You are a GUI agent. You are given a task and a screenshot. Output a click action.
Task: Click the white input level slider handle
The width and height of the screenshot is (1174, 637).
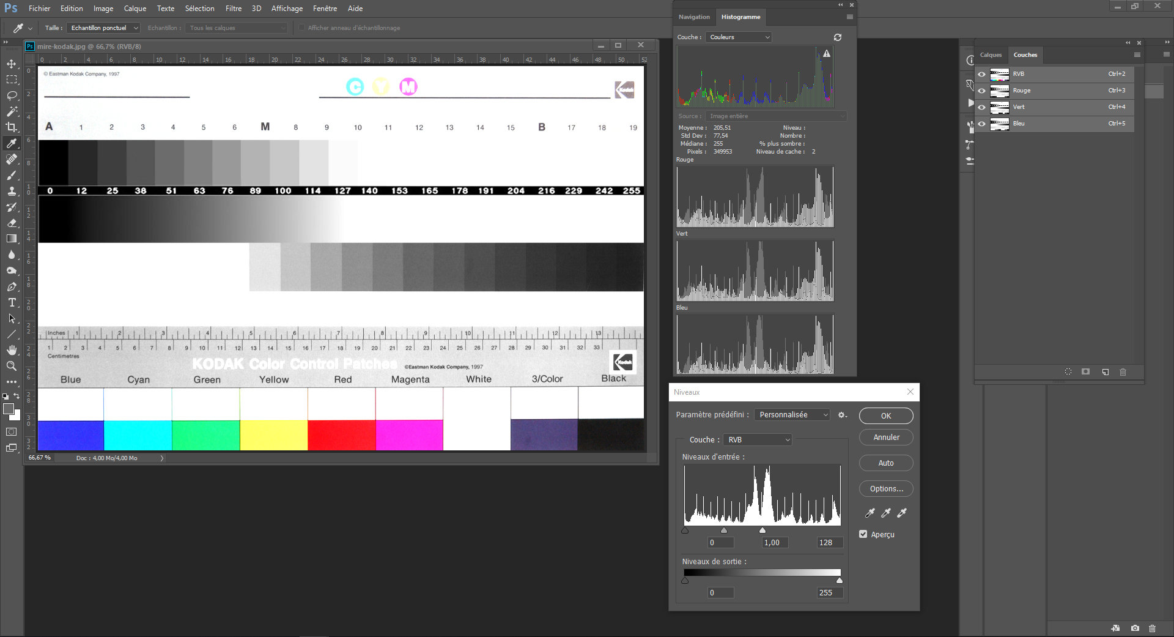(762, 531)
